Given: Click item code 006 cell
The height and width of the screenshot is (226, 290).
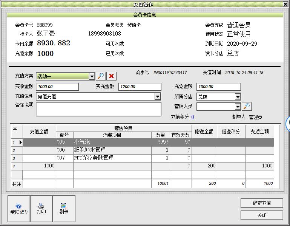Looking at the screenshot, I should click(x=64, y=150).
